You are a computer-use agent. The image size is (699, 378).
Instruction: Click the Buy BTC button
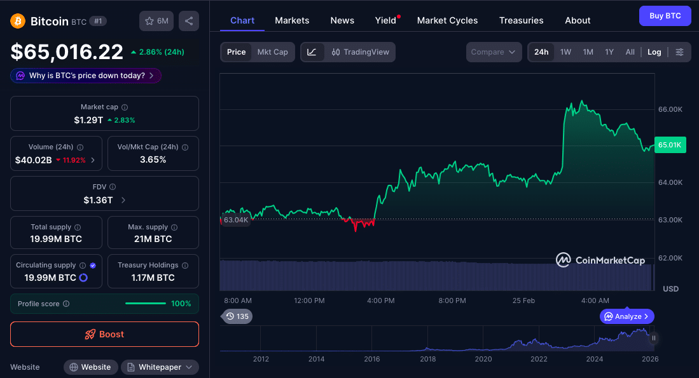point(665,16)
